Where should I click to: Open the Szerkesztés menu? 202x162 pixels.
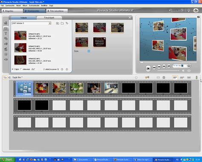click(x=10, y=6)
